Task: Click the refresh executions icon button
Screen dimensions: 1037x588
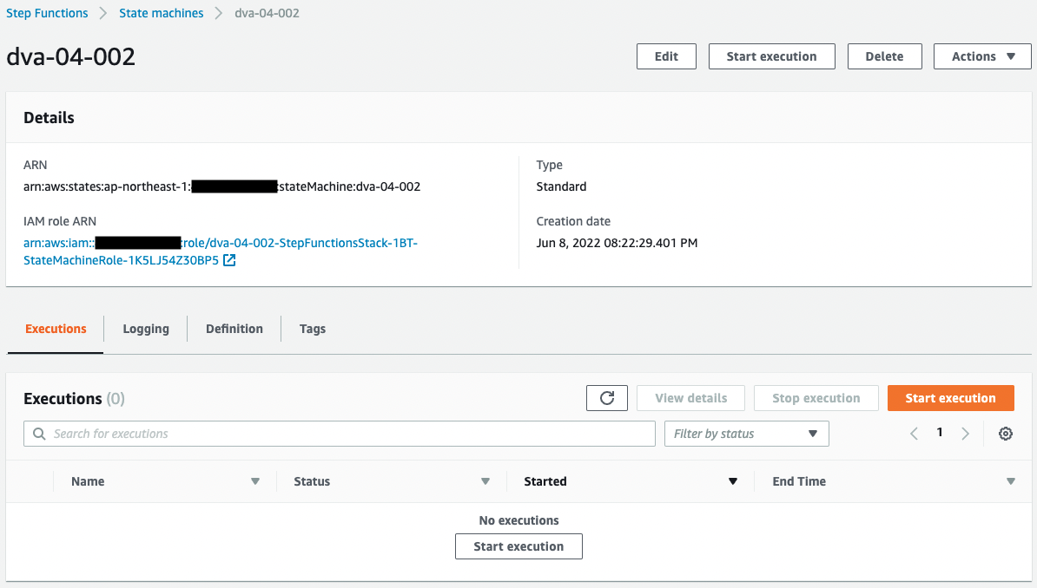Action: coord(607,398)
